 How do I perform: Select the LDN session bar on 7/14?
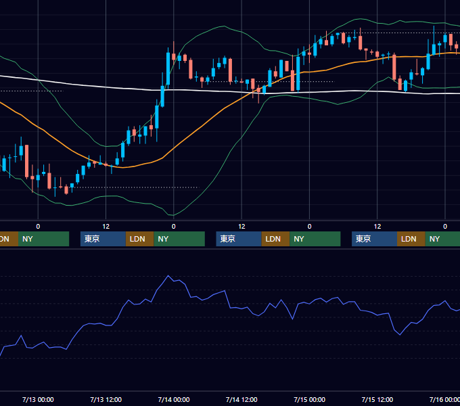[x=275, y=239]
